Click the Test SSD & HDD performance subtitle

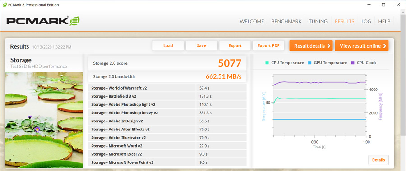click(x=39, y=67)
